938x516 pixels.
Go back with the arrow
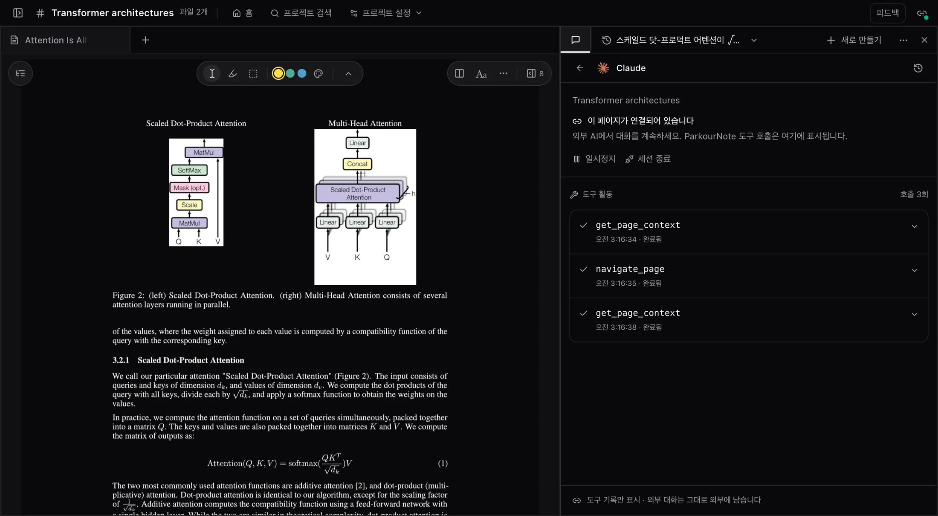pyautogui.click(x=580, y=68)
